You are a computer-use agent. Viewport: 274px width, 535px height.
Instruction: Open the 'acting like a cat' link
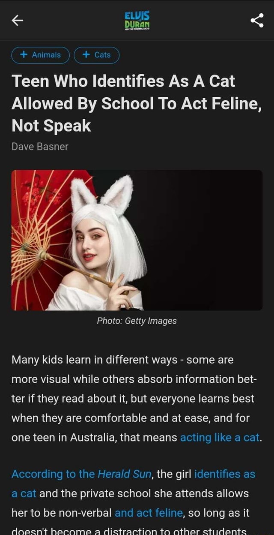pyautogui.click(x=220, y=437)
